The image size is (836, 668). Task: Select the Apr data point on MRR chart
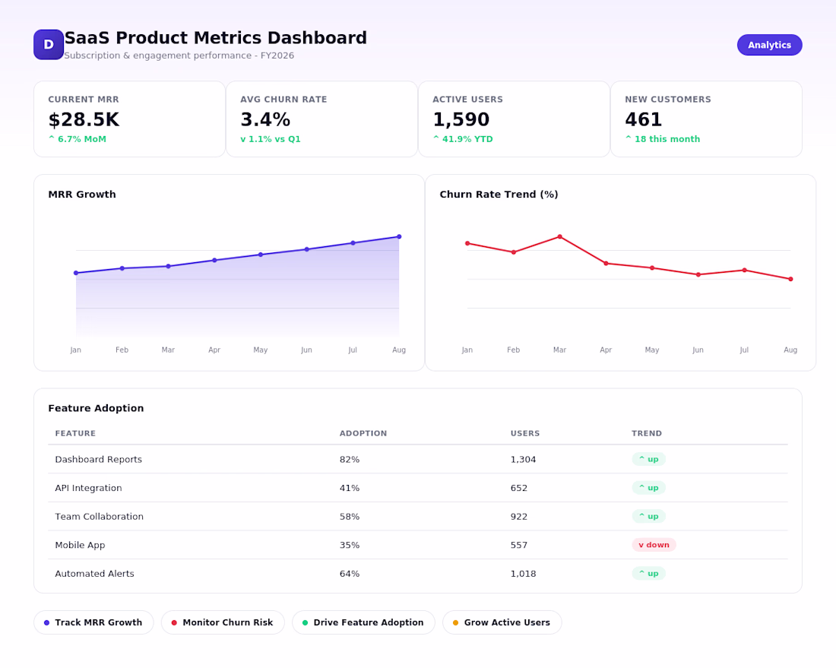tap(214, 260)
